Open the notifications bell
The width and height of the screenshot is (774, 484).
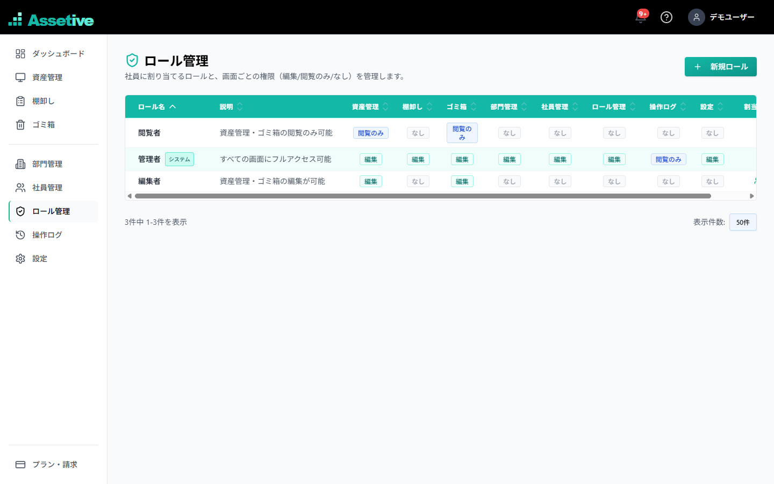pos(640,17)
